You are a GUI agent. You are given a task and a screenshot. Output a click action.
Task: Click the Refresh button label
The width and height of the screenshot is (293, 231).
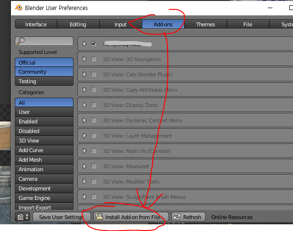point(192,217)
